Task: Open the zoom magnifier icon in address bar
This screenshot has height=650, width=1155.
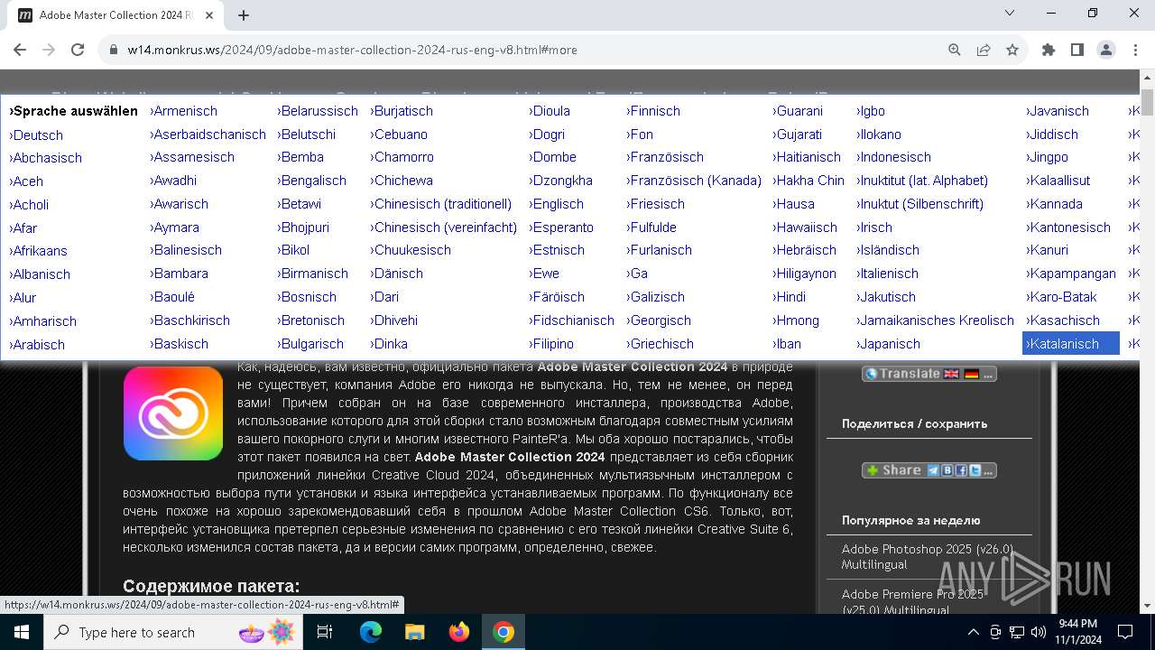Action: point(955,50)
